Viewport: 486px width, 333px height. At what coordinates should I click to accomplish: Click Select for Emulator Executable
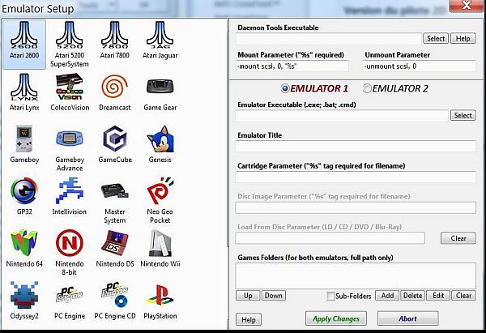coord(463,115)
